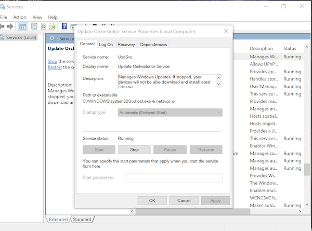Screen dimensions: 312x231
Task: Click Apply in the properties dialog
Action: (x=215, y=200)
